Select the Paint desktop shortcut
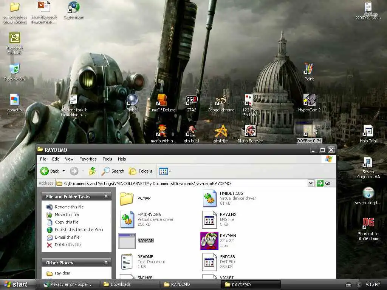Screen dimensions: 387x290 tap(309, 72)
